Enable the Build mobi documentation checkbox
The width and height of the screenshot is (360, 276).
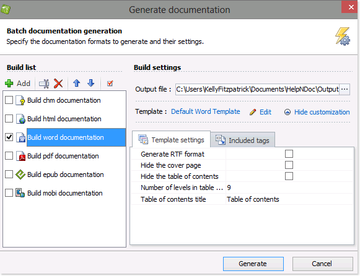click(x=9, y=193)
